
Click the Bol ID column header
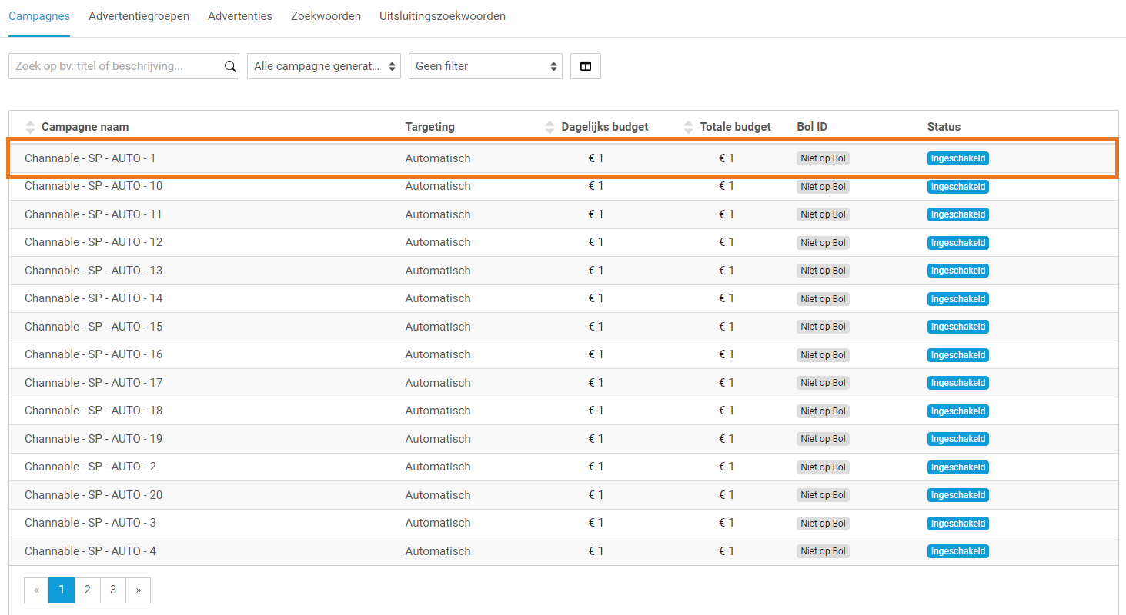(812, 127)
